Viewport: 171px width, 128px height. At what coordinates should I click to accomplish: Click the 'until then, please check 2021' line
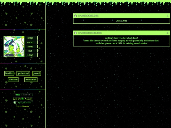coord(122,43)
